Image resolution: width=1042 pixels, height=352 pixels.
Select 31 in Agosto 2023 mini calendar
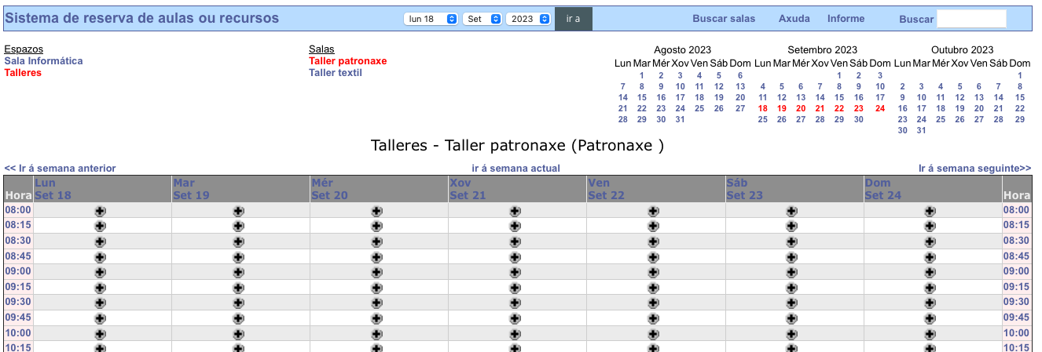pyautogui.click(x=680, y=120)
